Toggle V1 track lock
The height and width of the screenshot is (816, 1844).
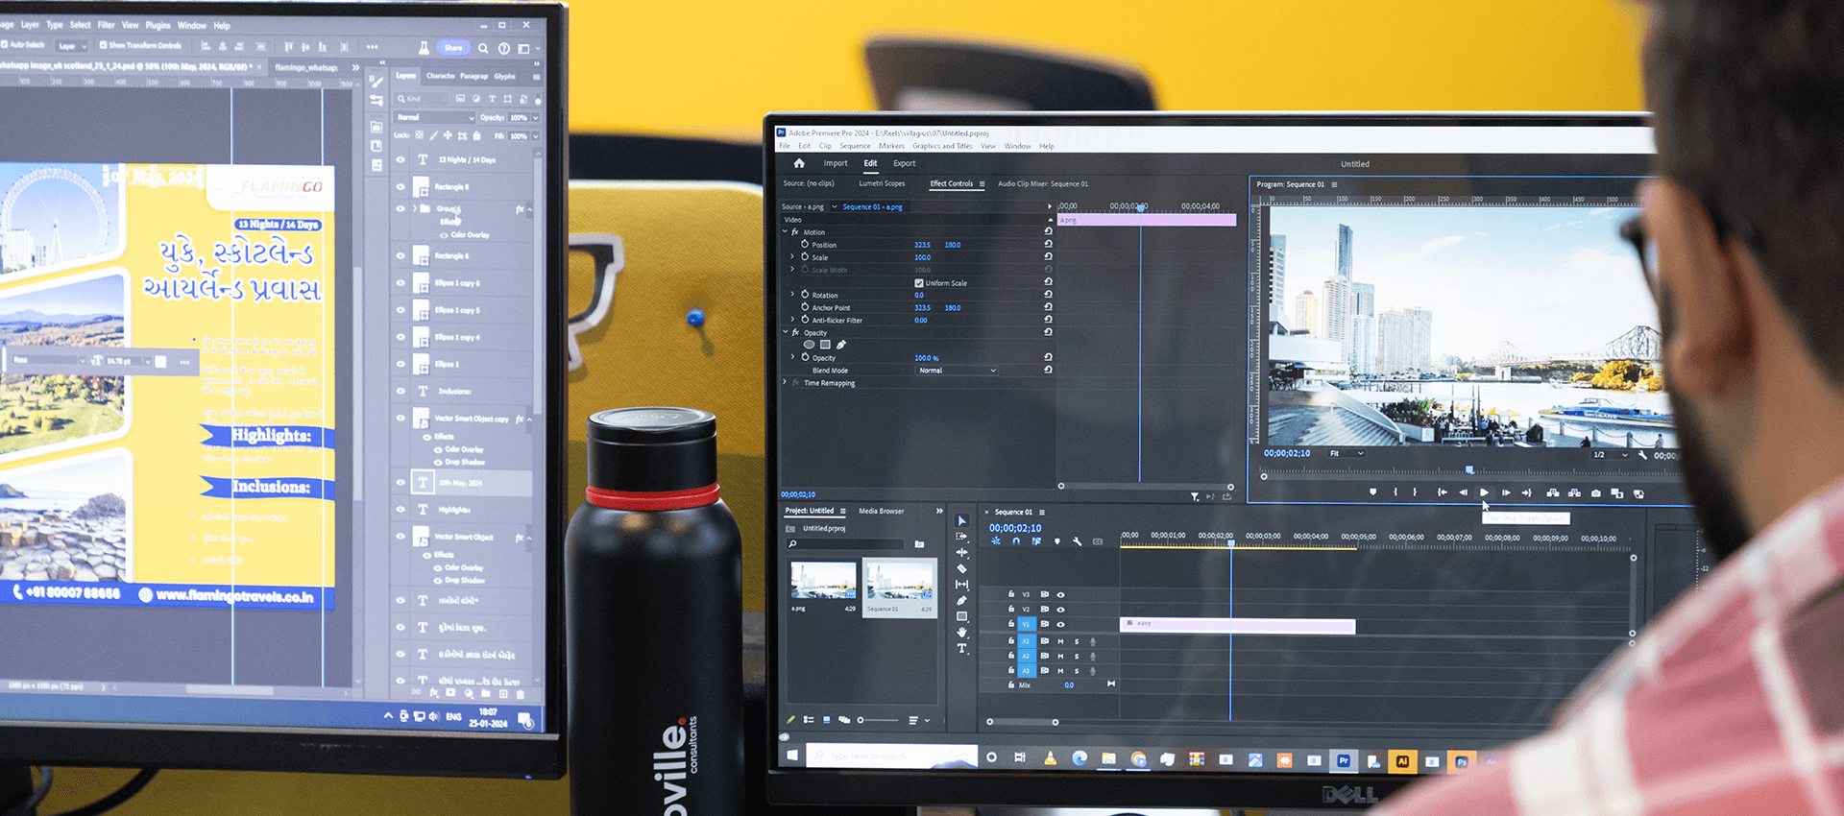pyautogui.click(x=1011, y=624)
